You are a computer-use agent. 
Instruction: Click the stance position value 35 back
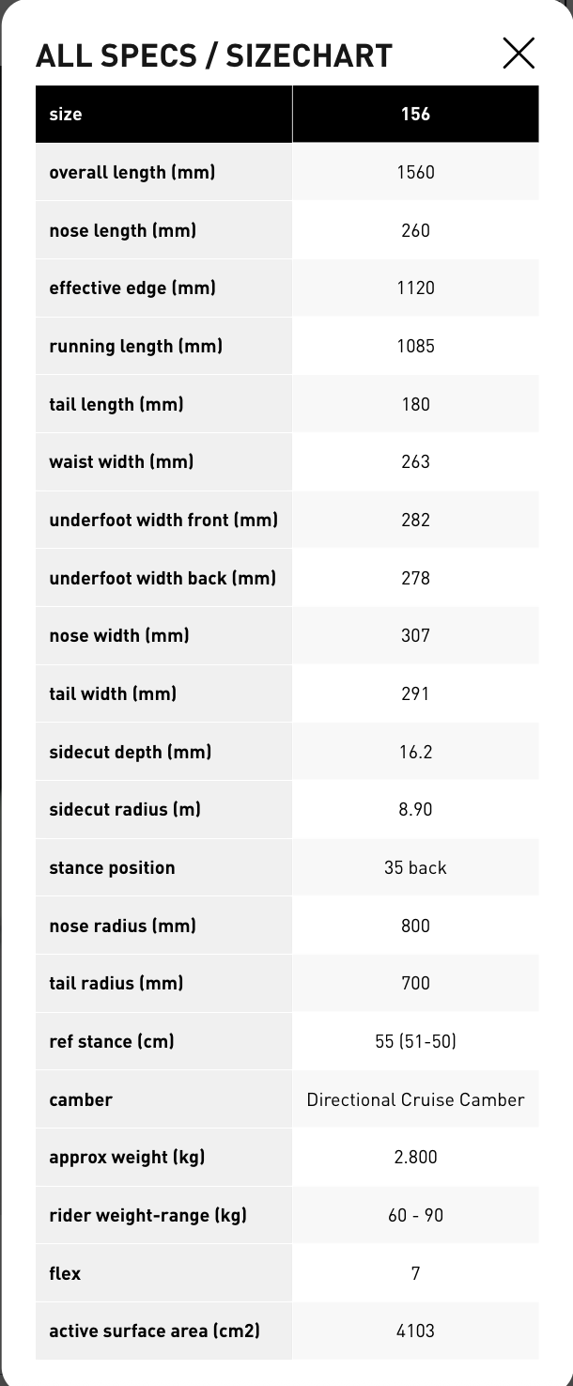pos(415,868)
